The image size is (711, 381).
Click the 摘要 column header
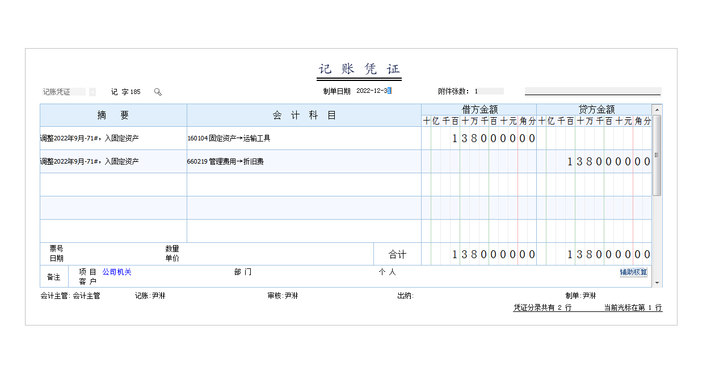coord(113,115)
